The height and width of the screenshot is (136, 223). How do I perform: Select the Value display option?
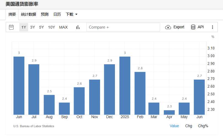pos(174,126)
